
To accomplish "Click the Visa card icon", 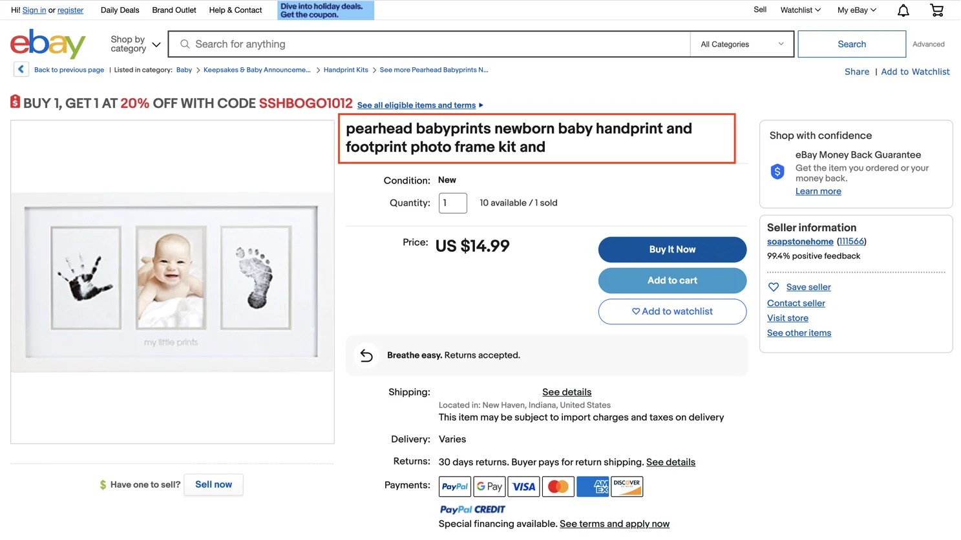I will (523, 486).
